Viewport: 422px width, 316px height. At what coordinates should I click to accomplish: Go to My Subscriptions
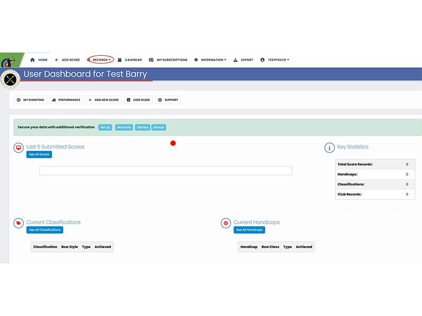tap(168, 60)
